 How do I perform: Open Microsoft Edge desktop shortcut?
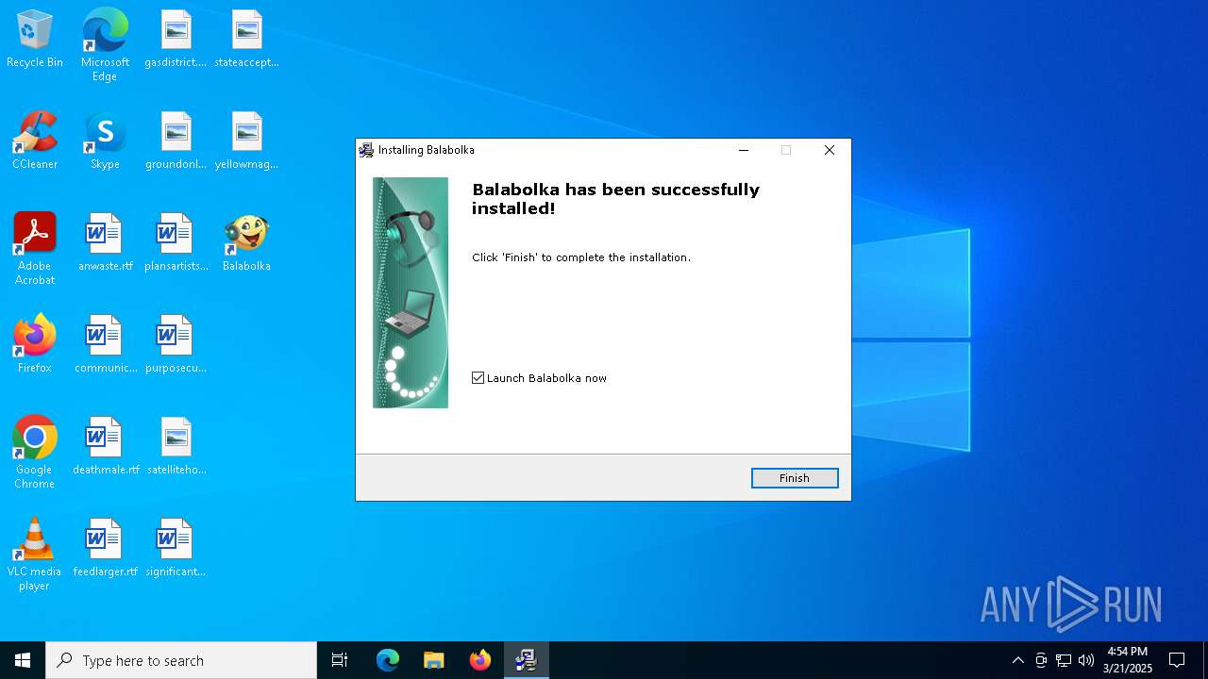click(x=105, y=45)
